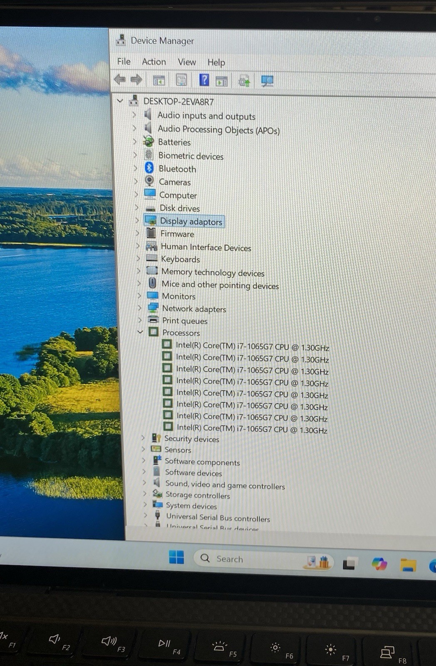This screenshot has height=666, width=436.
Task: Select the DESKTOP-2EVA8R7 computer name
Action: coord(178,102)
